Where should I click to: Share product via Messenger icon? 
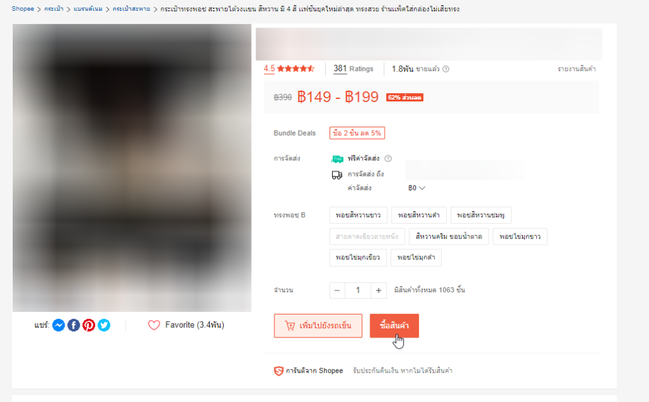pyautogui.click(x=59, y=325)
